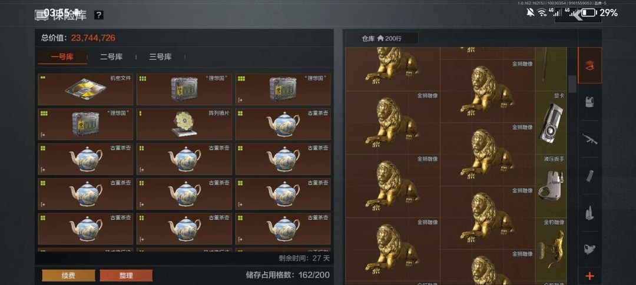Select the 机密文件 disc item
636x285 pixels.
coord(85,89)
